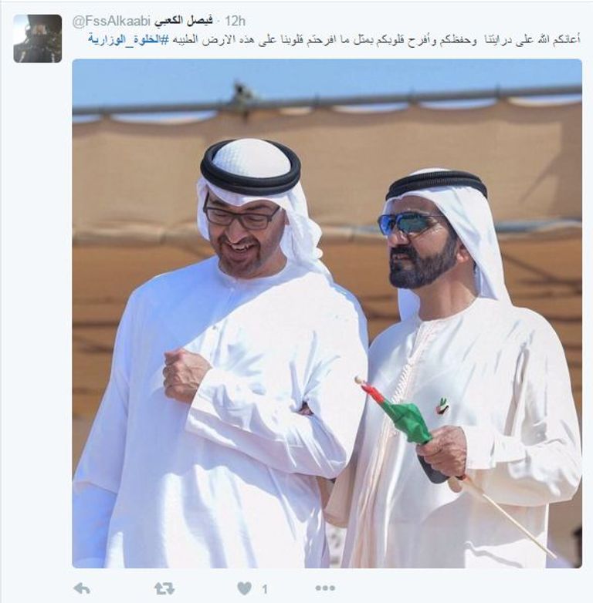Visit the @FssAlkaabi handle link
The width and height of the screenshot is (593, 603).
tap(111, 22)
